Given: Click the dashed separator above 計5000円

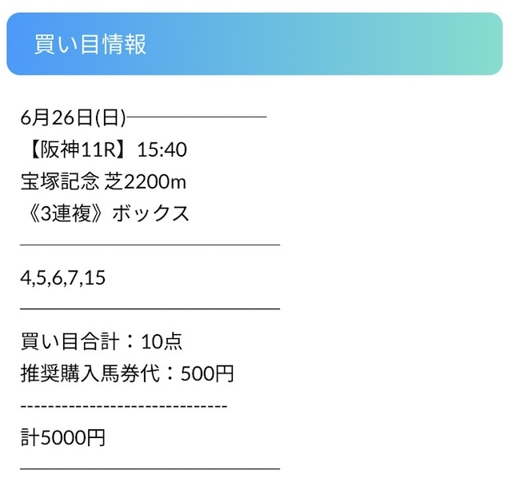Looking at the screenshot, I should point(124,406).
